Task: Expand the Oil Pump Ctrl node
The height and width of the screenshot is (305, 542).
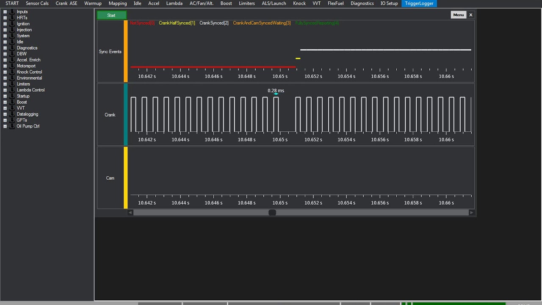Action: (5, 126)
